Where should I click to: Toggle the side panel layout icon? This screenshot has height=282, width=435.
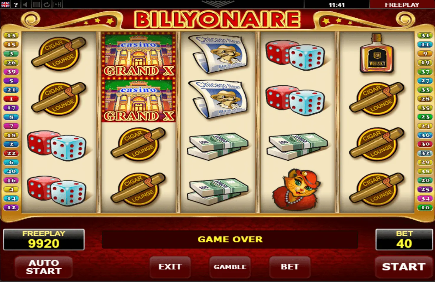[57, 4]
